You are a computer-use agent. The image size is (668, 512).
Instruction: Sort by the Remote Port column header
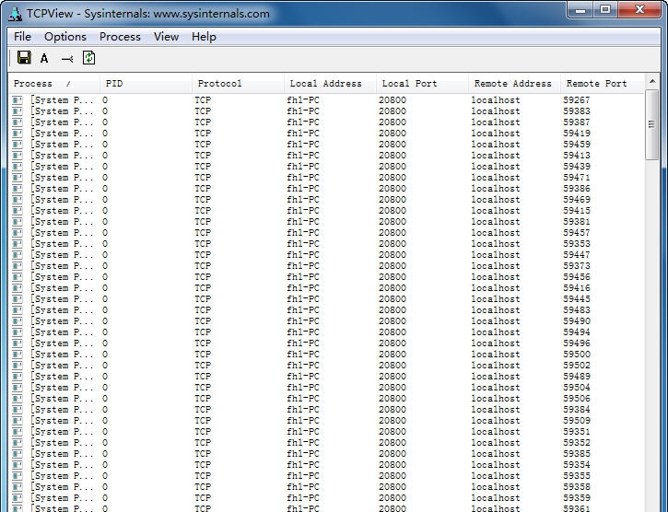coord(602,84)
